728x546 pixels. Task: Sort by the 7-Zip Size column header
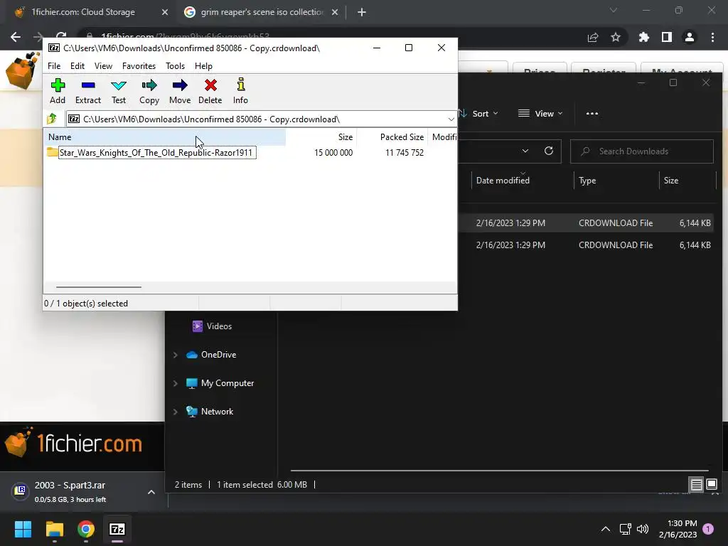coord(321,137)
